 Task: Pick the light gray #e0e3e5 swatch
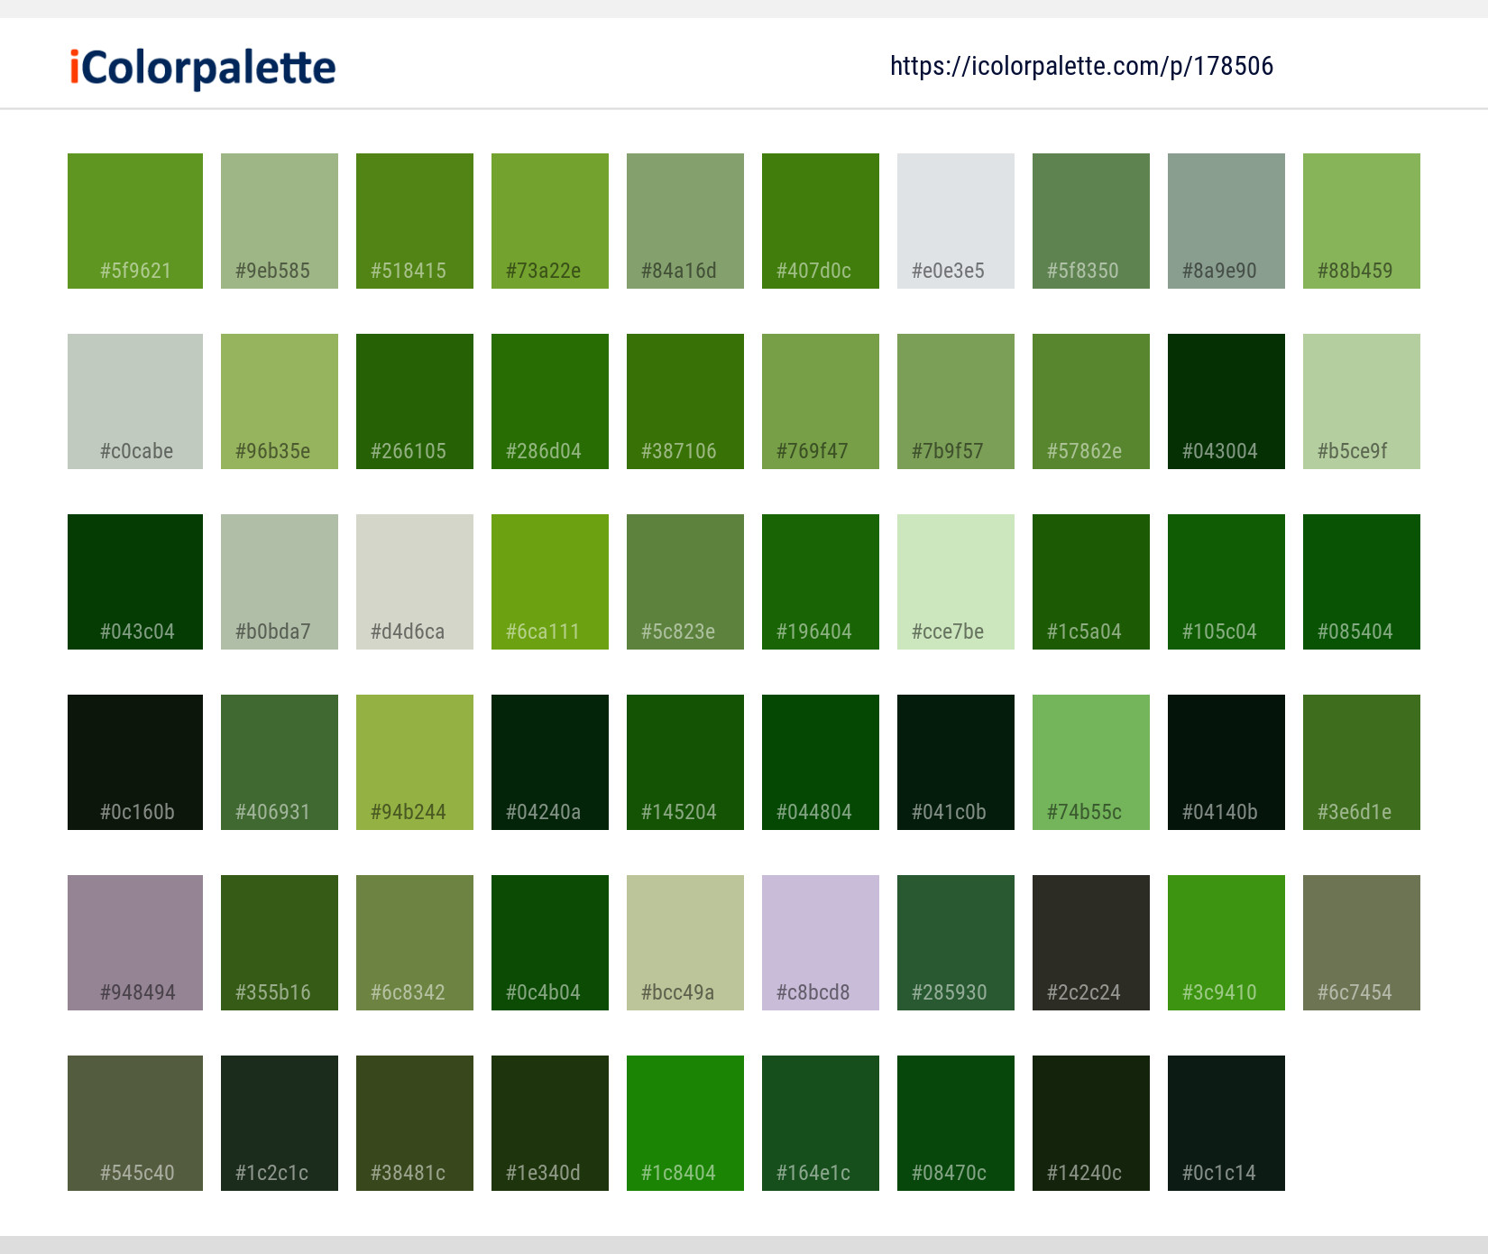pos(956,221)
